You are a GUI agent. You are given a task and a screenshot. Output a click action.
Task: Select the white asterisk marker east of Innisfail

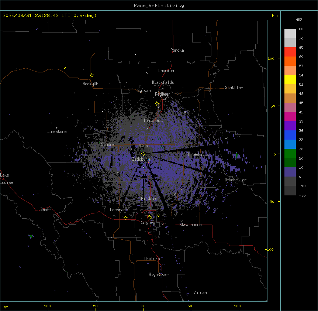pyautogui.click(x=185, y=112)
